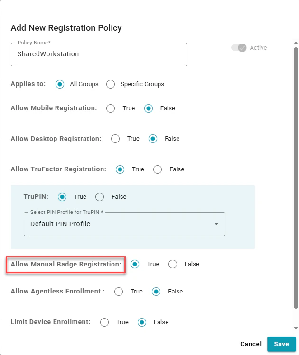
Task: Click the Policy Name input field
Action: click(99, 54)
